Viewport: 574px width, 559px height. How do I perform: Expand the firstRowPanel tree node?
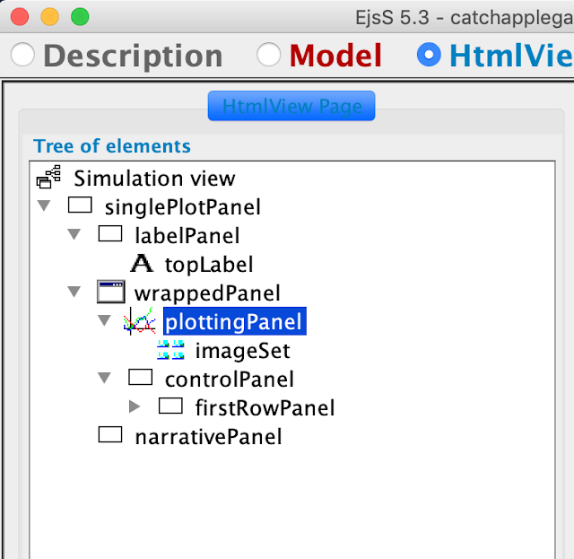[135, 407]
